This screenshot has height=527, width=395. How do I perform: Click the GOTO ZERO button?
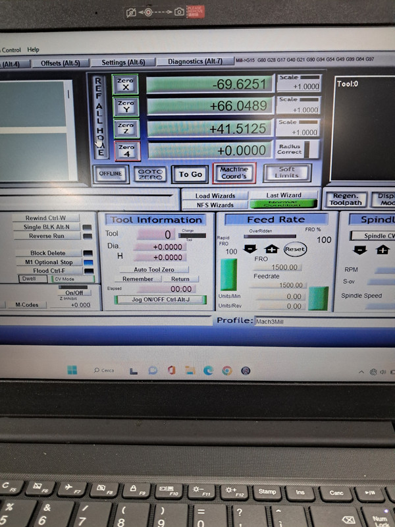coord(150,174)
